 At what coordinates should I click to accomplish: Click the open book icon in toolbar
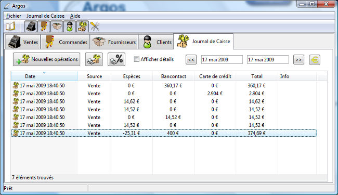click(10, 27)
